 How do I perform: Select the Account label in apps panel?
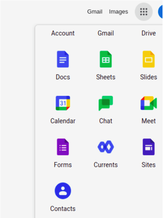click(x=63, y=33)
